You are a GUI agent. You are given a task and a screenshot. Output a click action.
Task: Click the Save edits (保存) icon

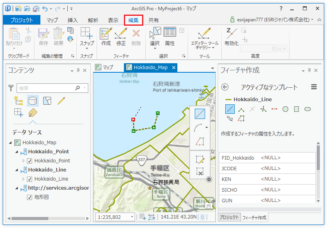pyautogui.click(x=44, y=34)
